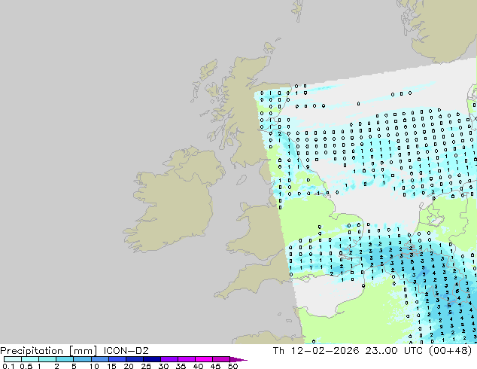
Task: Click the 'Precipitation' title text
Action: 32,351
